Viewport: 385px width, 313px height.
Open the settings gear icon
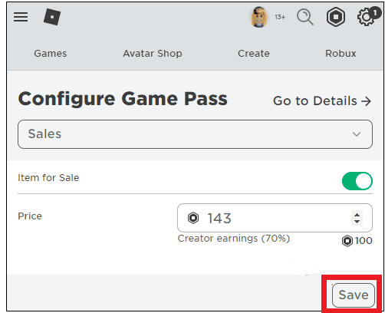coord(367,17)
